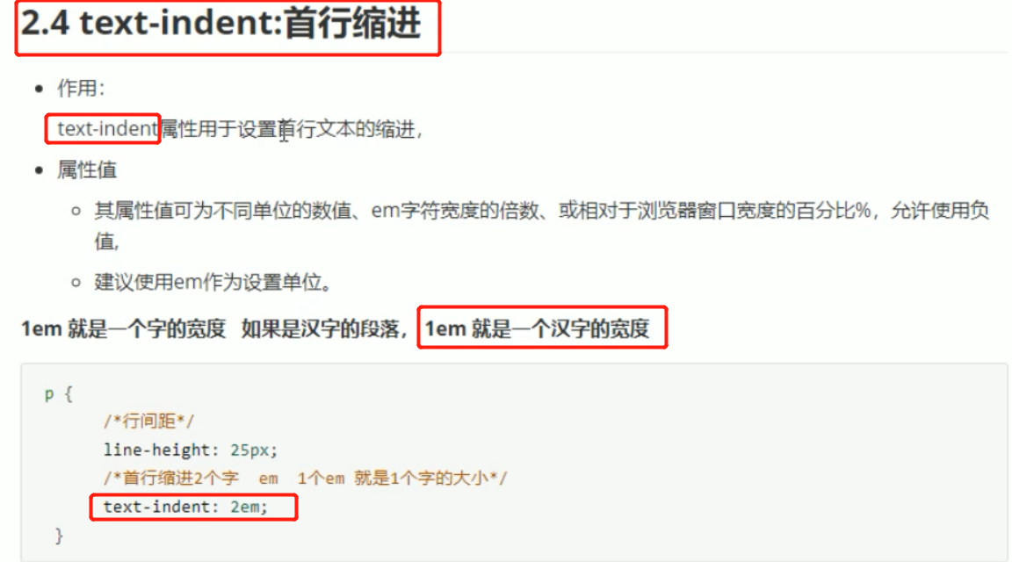Screen dimensions: 1012x562
Task: Click the bold text "1em 就是一个字的宽度"
Action: (123, 329)
